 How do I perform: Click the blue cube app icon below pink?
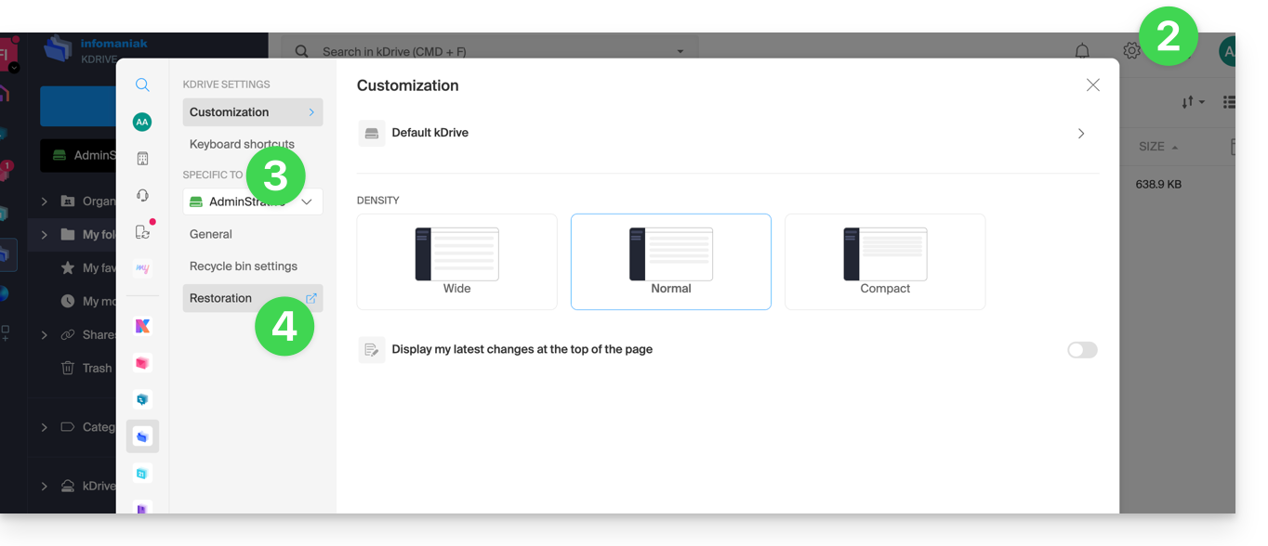[x=142, y=399]
